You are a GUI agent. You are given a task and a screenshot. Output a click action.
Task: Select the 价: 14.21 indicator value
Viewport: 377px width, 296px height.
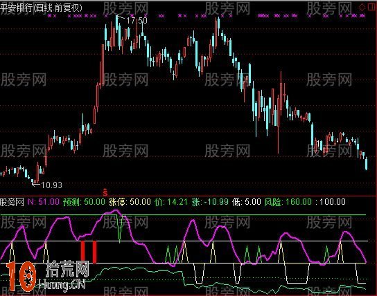[x=171, y=202]
